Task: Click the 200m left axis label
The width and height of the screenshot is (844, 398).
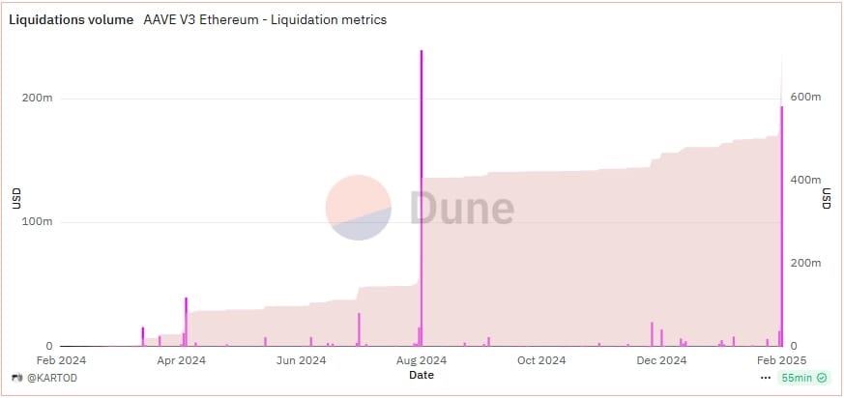Action: click(39, 99)
